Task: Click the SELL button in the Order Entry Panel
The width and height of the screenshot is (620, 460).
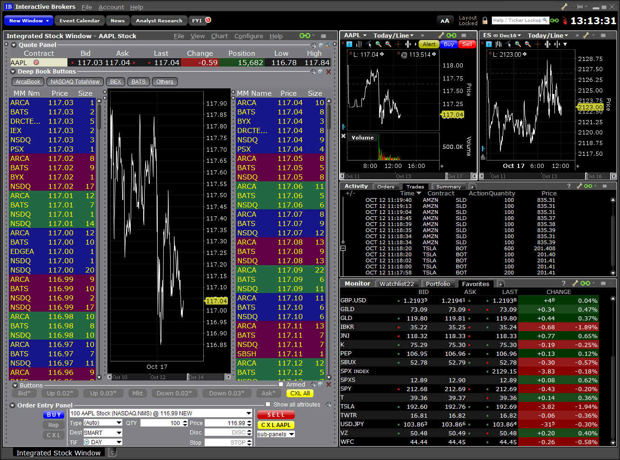Action: 276,414
